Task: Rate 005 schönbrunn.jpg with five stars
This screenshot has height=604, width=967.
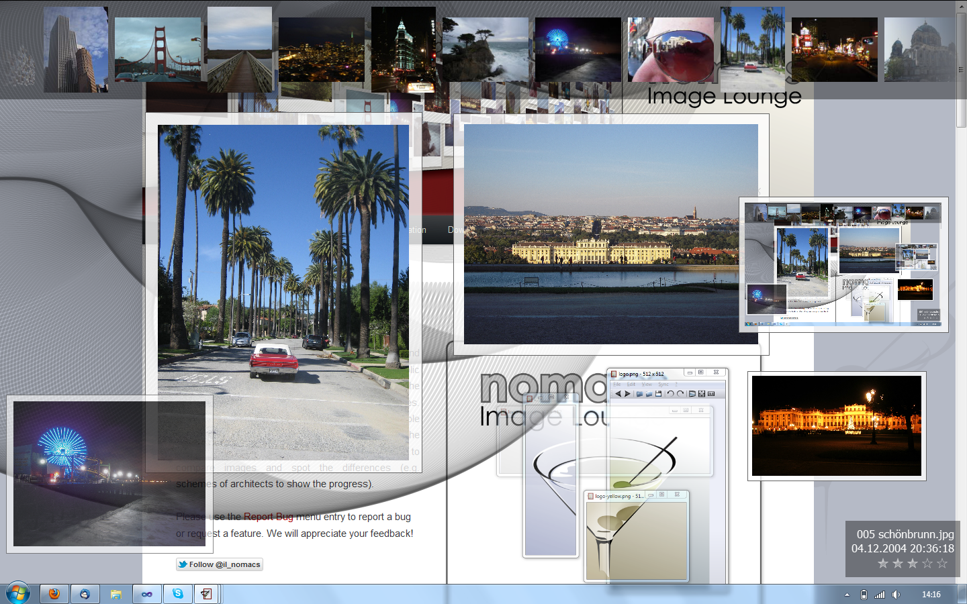Action: (x=943, y=564)
